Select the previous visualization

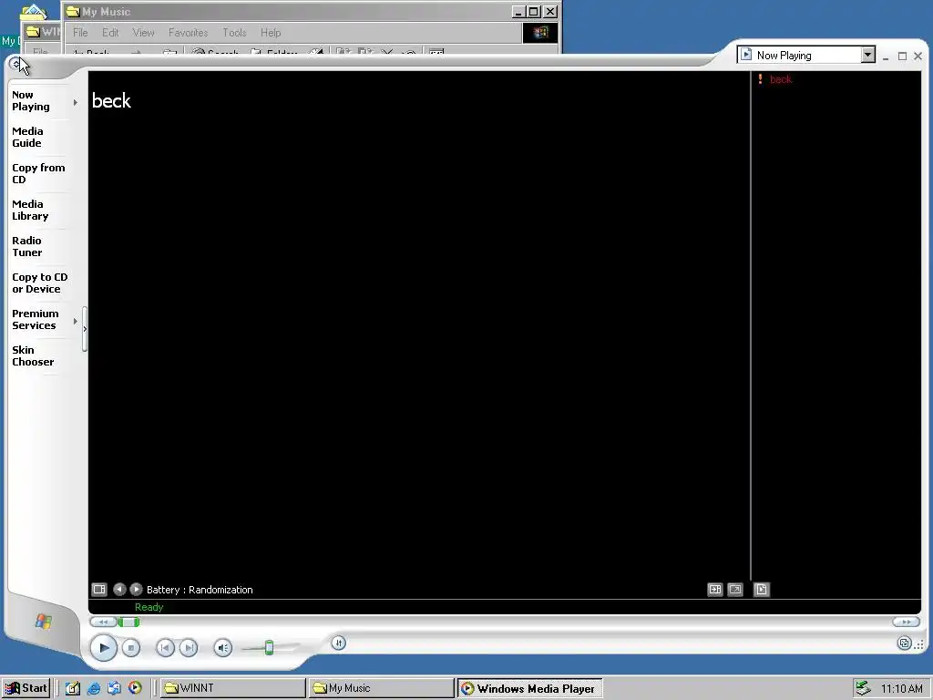119,590
